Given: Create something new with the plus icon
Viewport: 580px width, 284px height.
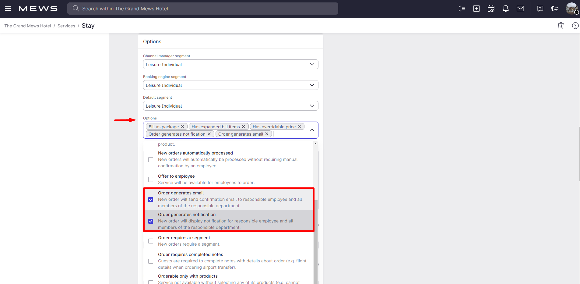Looking at the screenshot, I should pyautogui.click(x=476, y=9).
